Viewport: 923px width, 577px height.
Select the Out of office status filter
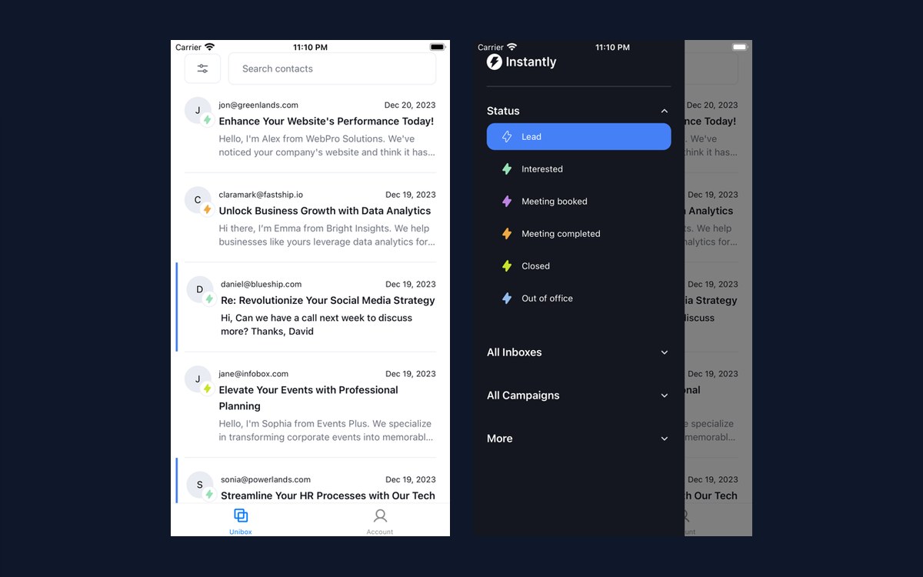coord(579,299)
